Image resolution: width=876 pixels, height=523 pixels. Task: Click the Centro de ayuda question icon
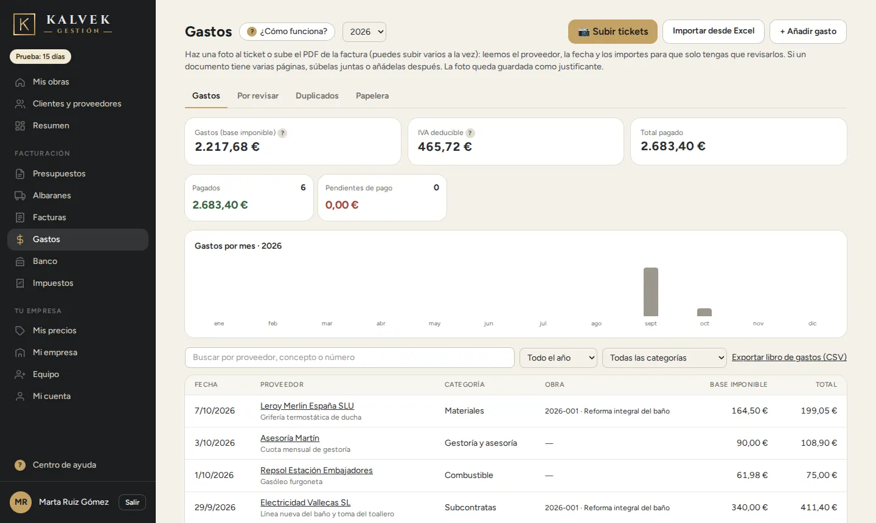click(x=20, y=465)
